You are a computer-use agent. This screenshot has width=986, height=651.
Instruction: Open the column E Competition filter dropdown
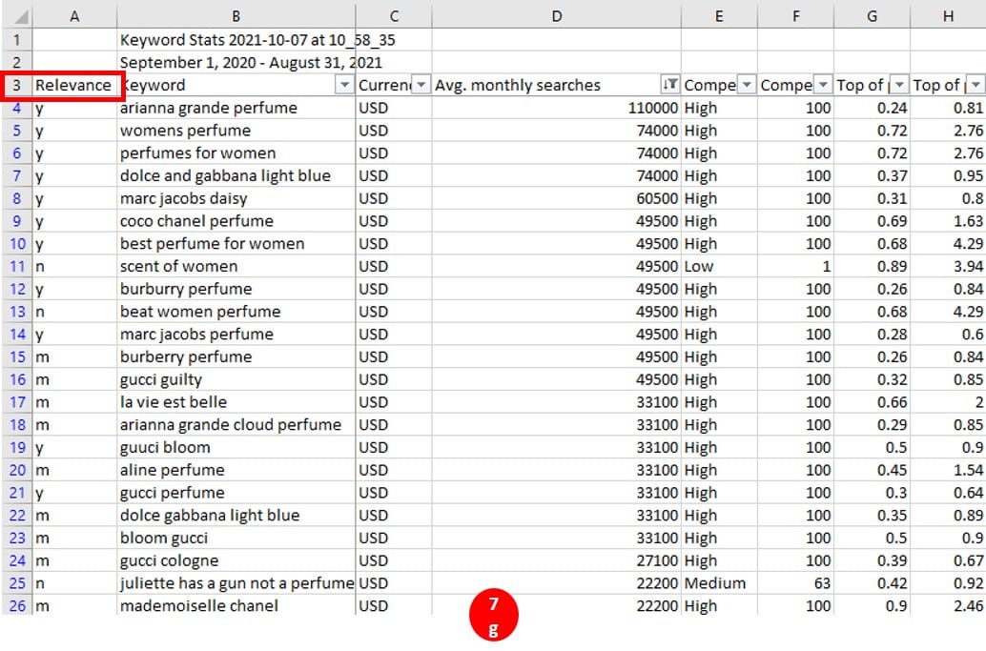point(747,85)
